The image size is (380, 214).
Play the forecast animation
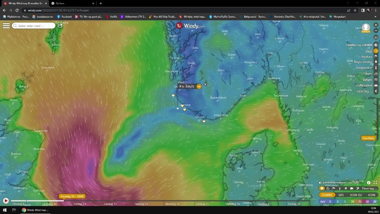tap(6, 201)
